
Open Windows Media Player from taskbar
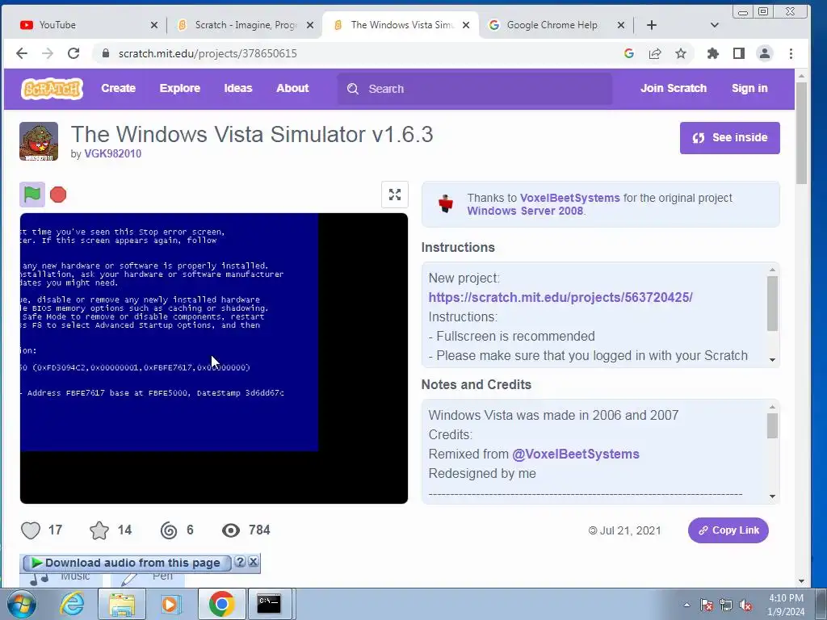(170, 604)
